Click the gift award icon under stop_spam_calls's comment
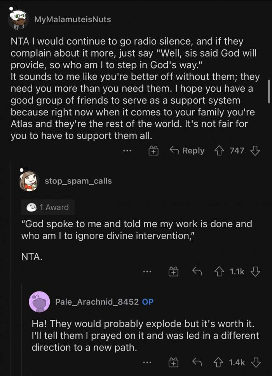 point(173,272)
